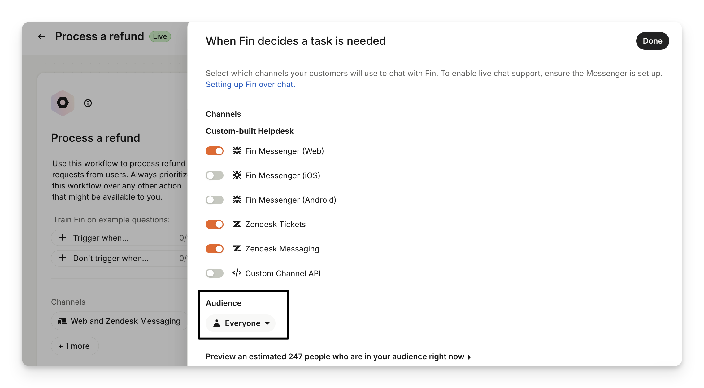Viewport: 704px width, 388px height.
Task: Toggle Zendesk Messaging channel off
Action: (x=215, y=249)
